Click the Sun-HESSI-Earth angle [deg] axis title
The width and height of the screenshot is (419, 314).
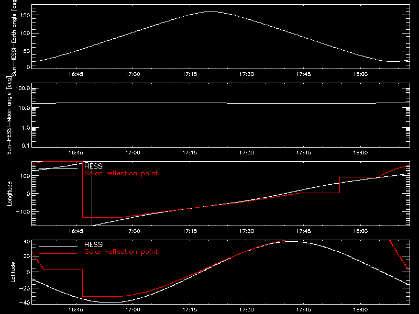pyautogui.click(x=14, y=38)
